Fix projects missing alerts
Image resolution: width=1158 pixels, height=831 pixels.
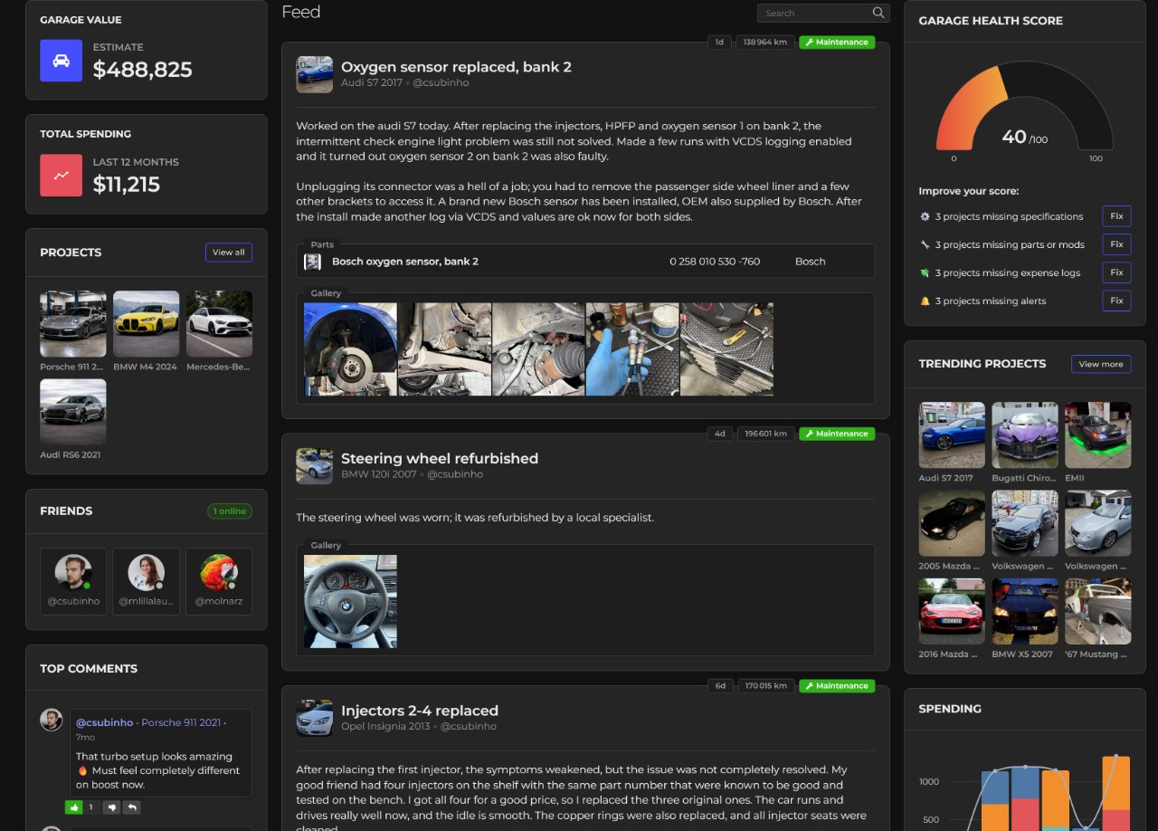(x=1116, y=301)
